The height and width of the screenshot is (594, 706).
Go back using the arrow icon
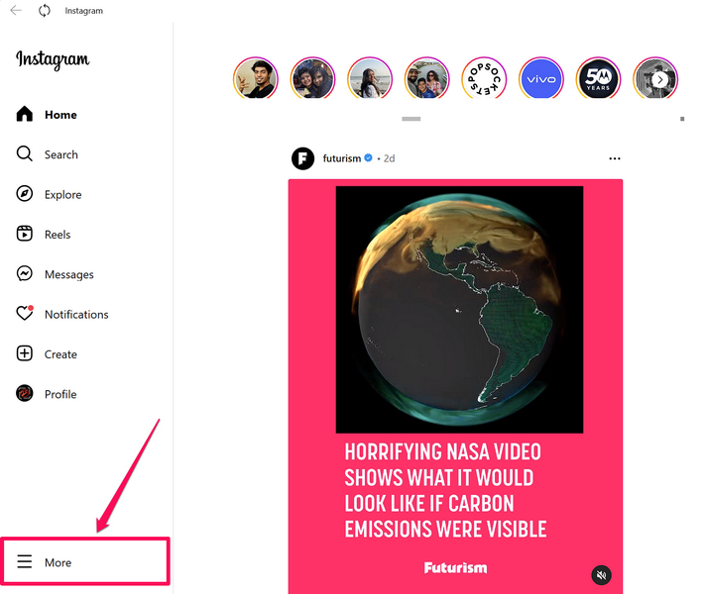[16, 10]
